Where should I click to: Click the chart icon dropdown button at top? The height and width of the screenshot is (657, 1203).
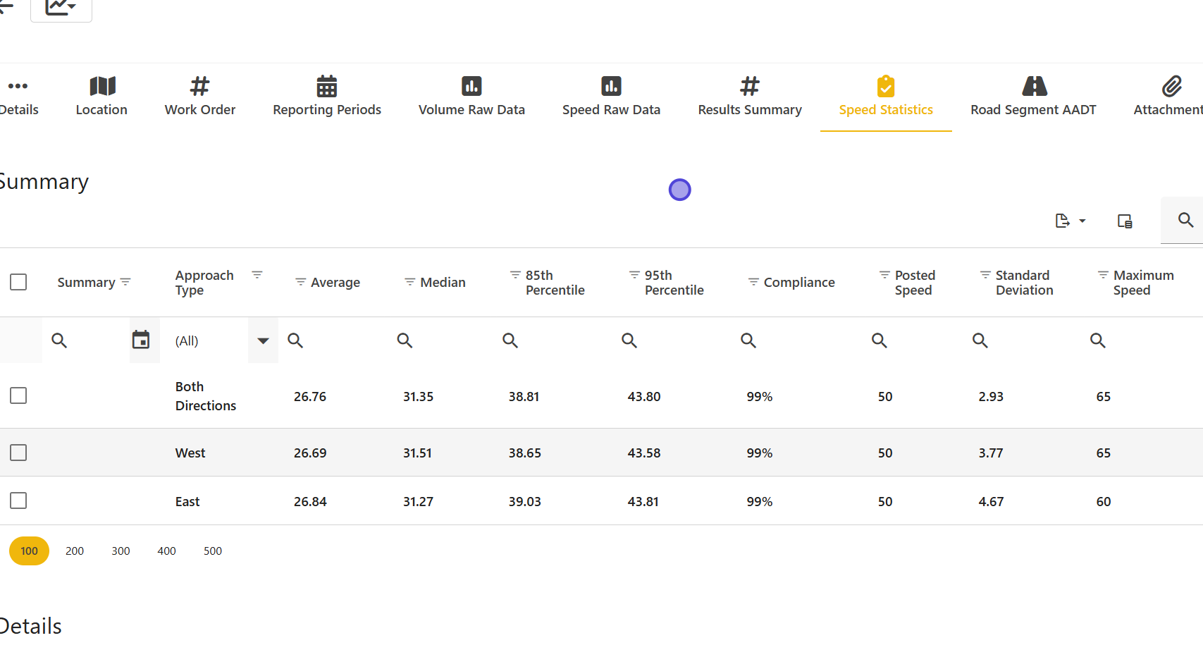61,8
